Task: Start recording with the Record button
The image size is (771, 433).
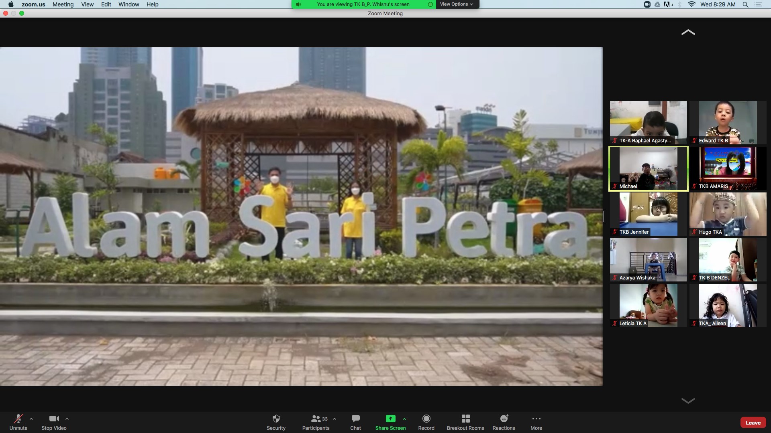Action: pos(426,422)
